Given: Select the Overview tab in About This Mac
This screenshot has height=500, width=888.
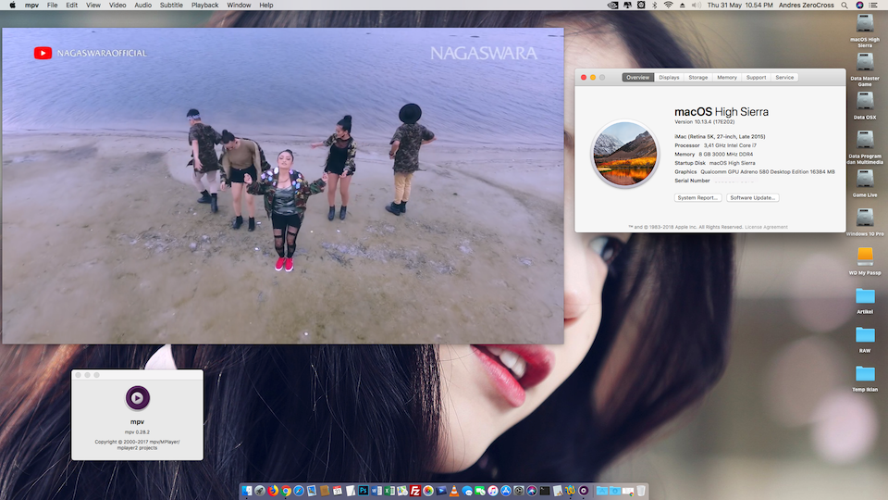Looking at the screenshot, I should [637, 77].
